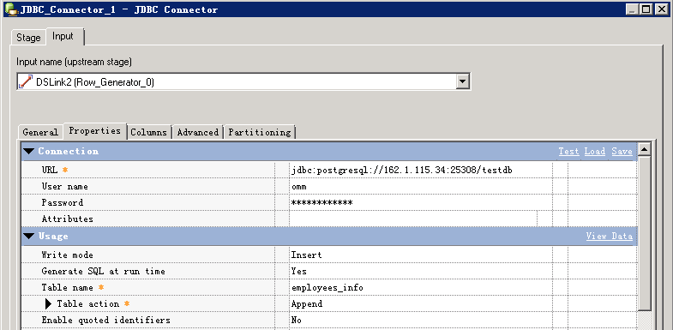Click the Table action value Append
The height and width of the screenshot is (330, 673).
[x=421, y=303]
